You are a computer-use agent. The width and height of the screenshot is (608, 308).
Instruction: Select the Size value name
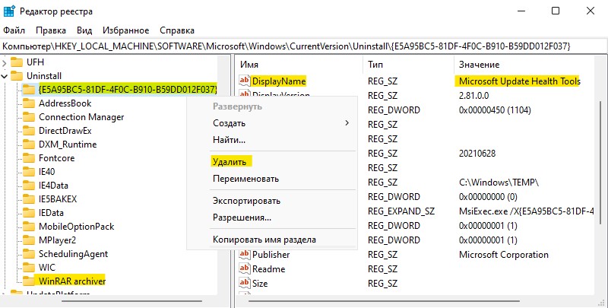260,283
